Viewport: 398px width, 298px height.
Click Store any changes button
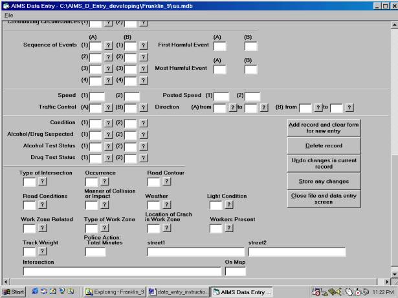pos(324,182)
